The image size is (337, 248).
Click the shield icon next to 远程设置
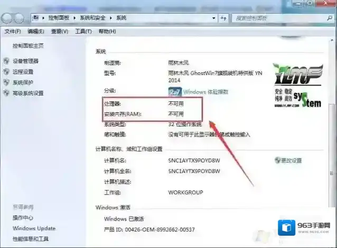coord(7,72)
